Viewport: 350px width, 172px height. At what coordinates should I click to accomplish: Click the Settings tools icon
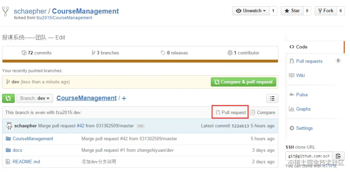pyautogui.click(x=292, y=128)
